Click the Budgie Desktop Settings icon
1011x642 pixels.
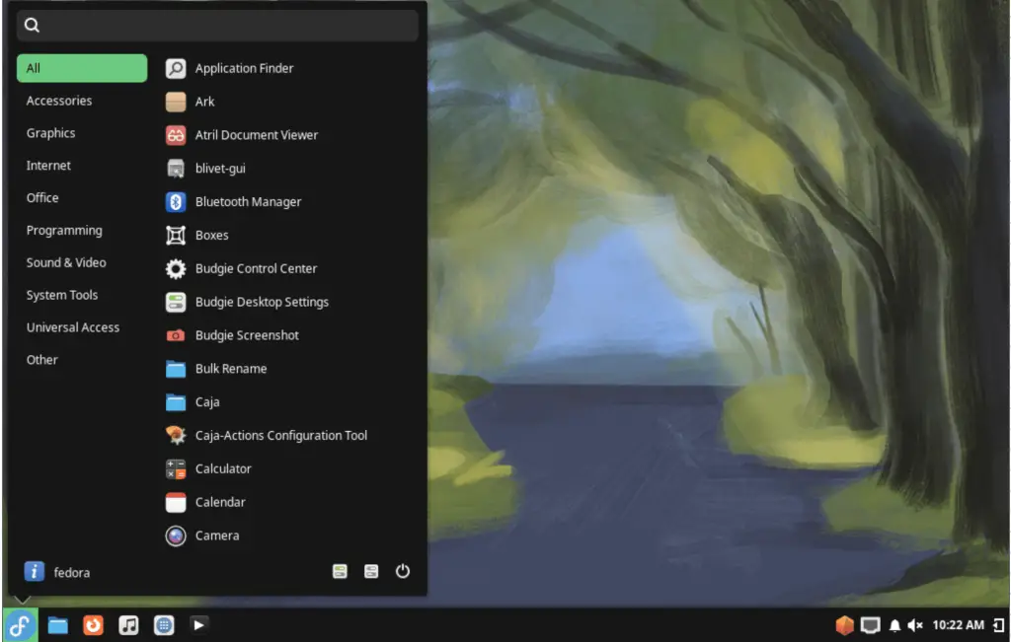tap(176, 302)
